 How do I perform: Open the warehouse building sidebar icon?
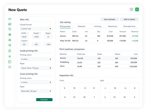[x=10, y=51]
